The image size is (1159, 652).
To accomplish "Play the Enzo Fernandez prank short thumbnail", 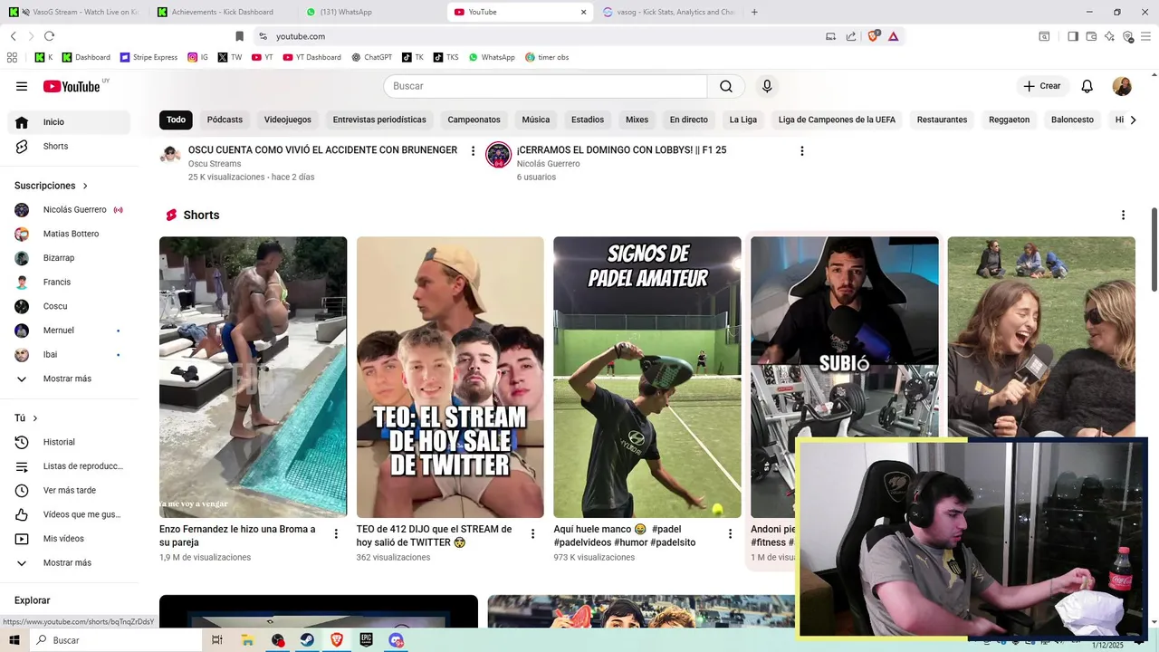I will tap(254, 378).
